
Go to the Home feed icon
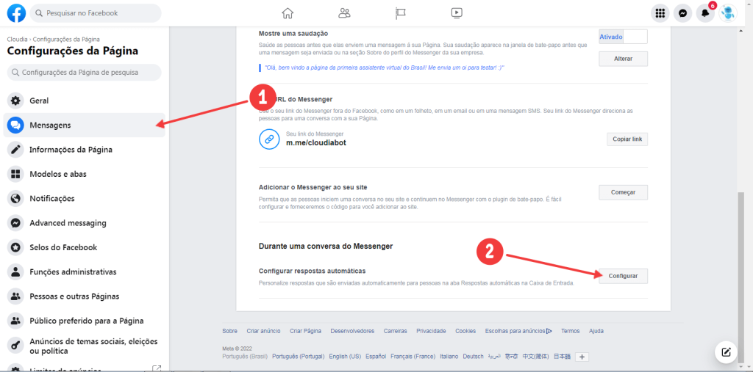point(288,13)
